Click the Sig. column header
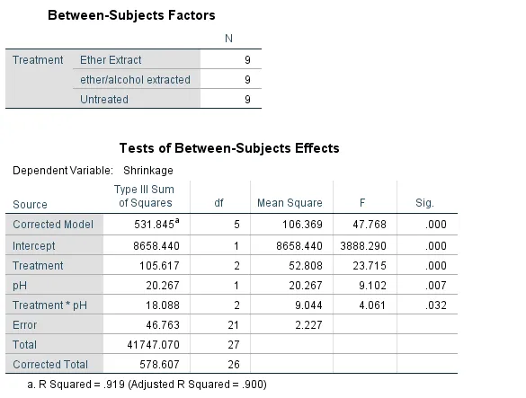This screenshot has width=526, height=398. click(424, 203)
